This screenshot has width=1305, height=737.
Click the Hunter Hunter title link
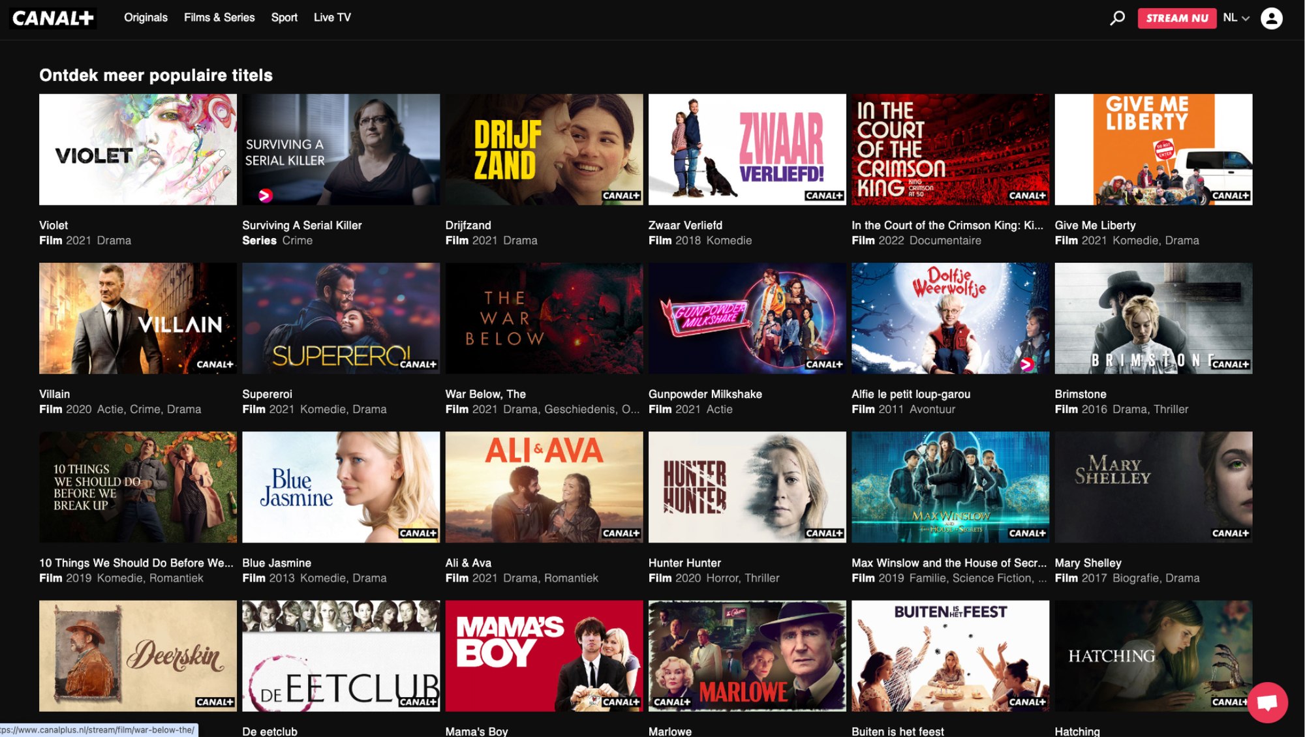pyautogui.click(x=684, y=563)
